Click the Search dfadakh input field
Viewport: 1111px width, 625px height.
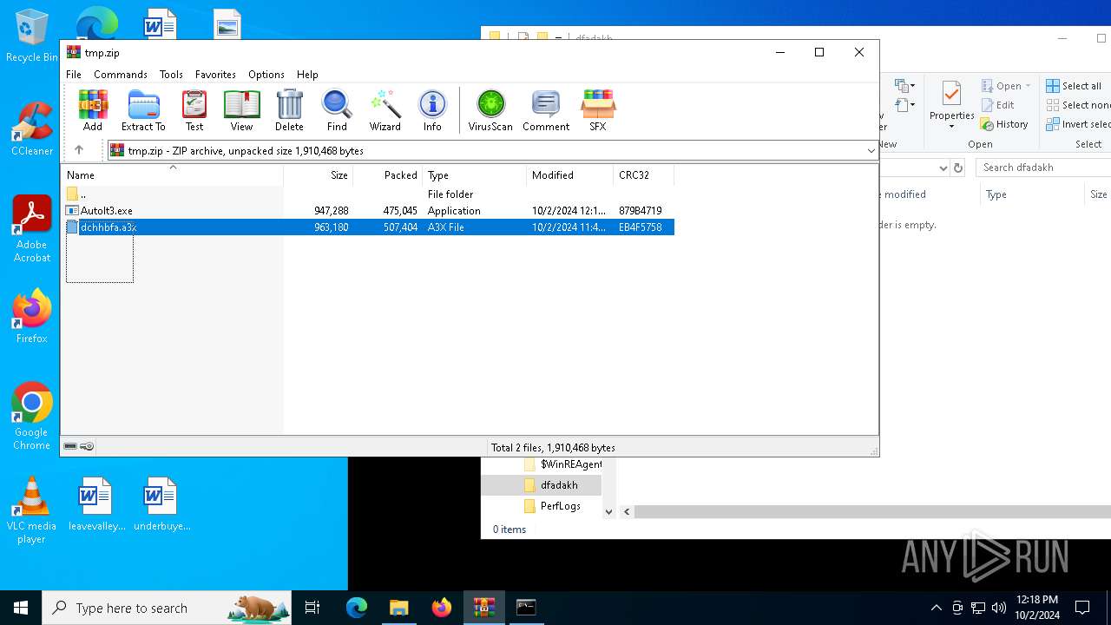click(x=1043, y=168)
